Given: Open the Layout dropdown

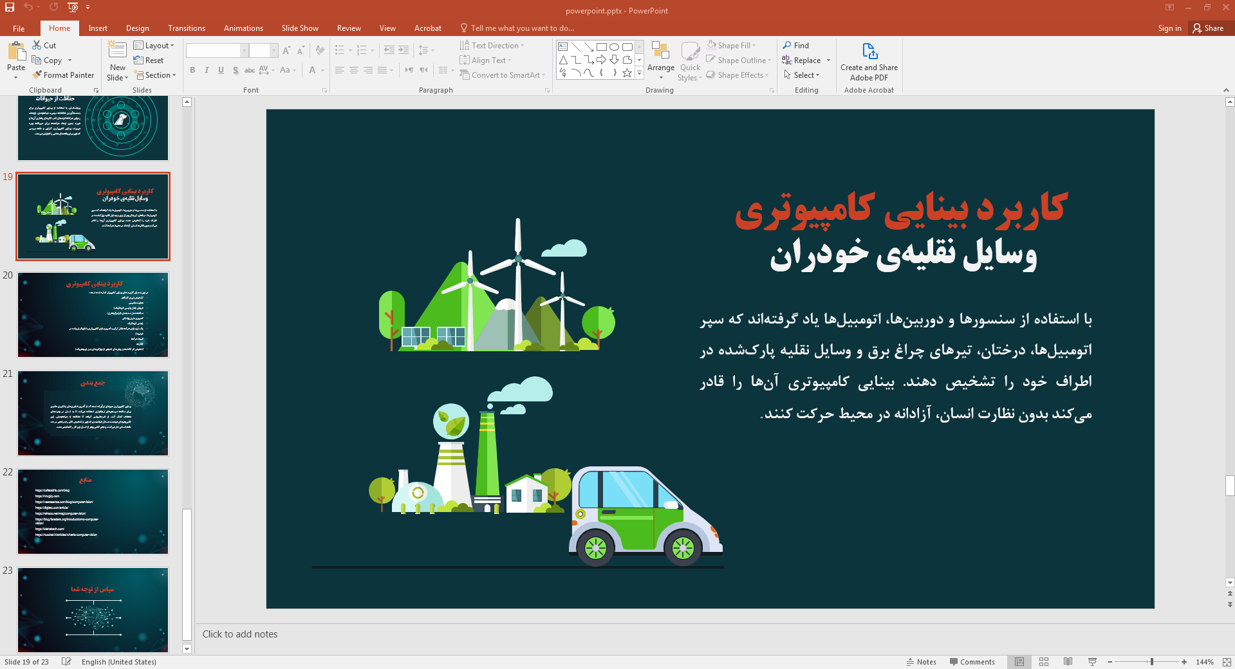Looking at the screenshot, I should tap(154, 45).
